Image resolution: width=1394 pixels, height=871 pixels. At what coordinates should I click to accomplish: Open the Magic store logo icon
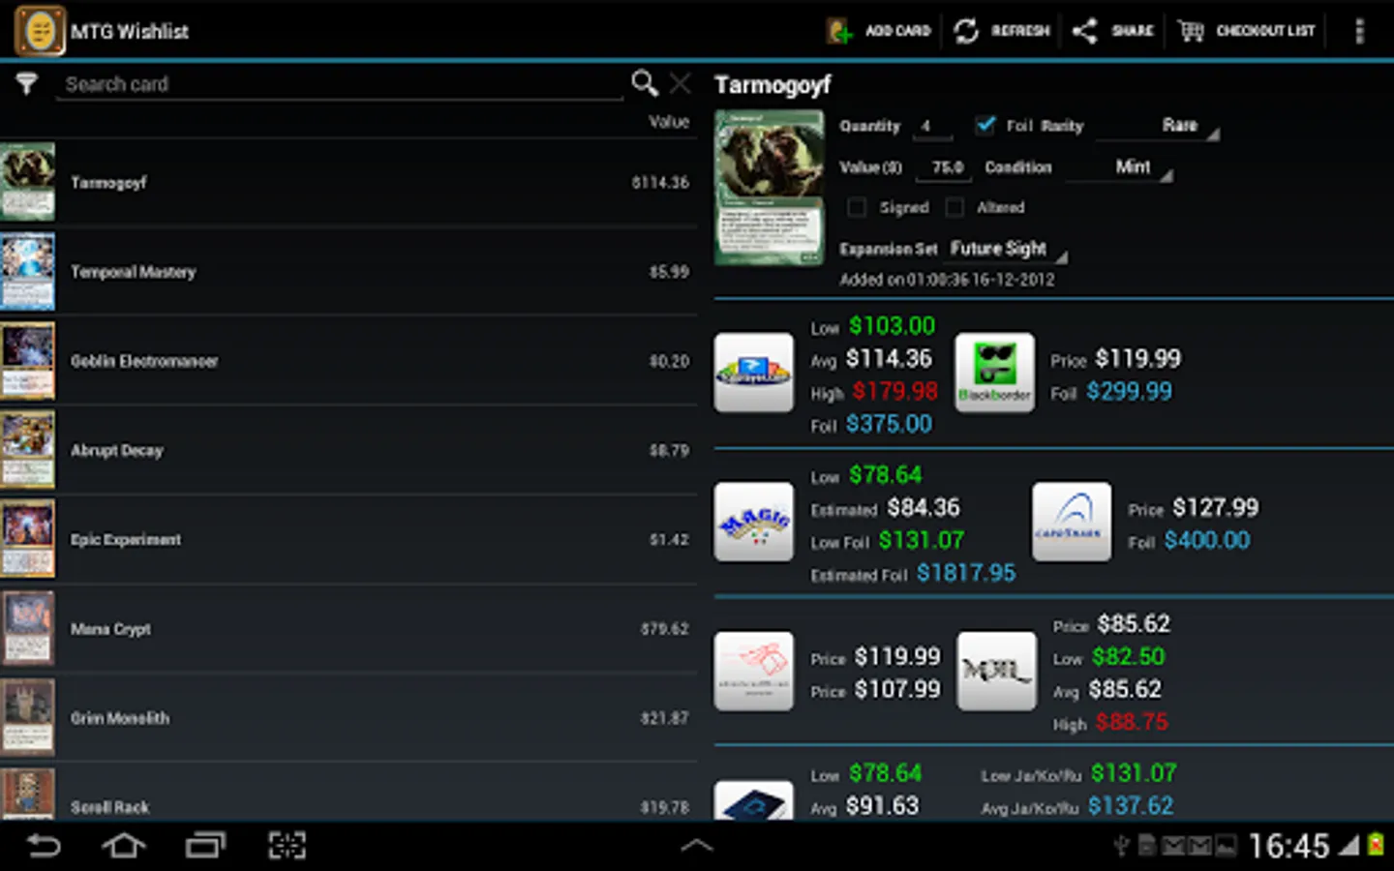(x=754, y=522)
